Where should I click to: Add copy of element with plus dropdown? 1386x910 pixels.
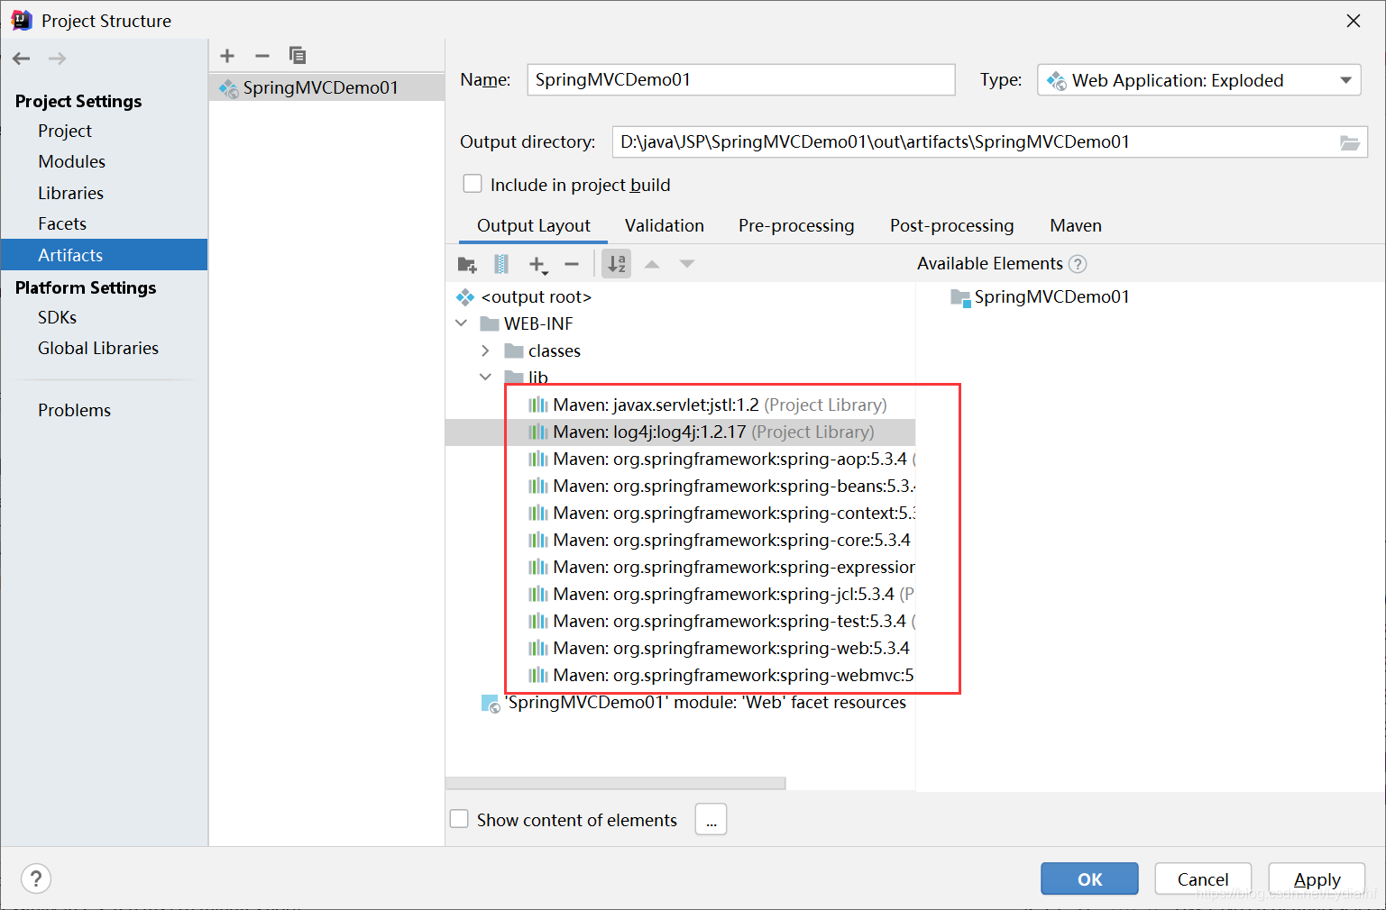point(538,265)
